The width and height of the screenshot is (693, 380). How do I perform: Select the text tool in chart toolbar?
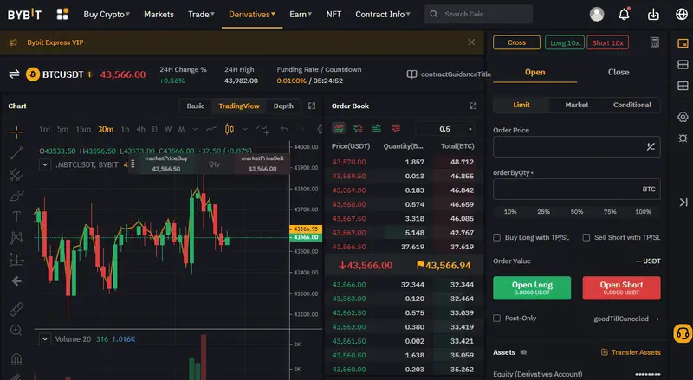[x=16, y=216]
